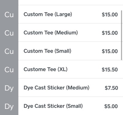Add Custome Tee (XL) item to the sale

[71, 69]
